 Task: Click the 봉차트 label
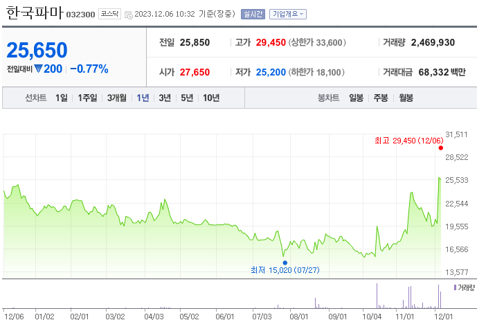pos(329,98)
